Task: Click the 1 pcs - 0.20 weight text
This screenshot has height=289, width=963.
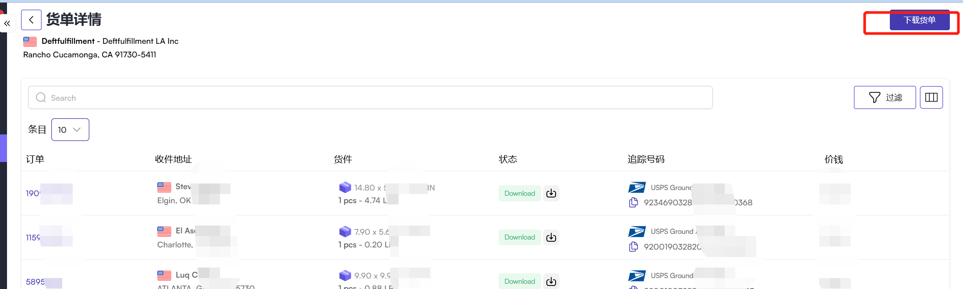Action: (364, 245)
